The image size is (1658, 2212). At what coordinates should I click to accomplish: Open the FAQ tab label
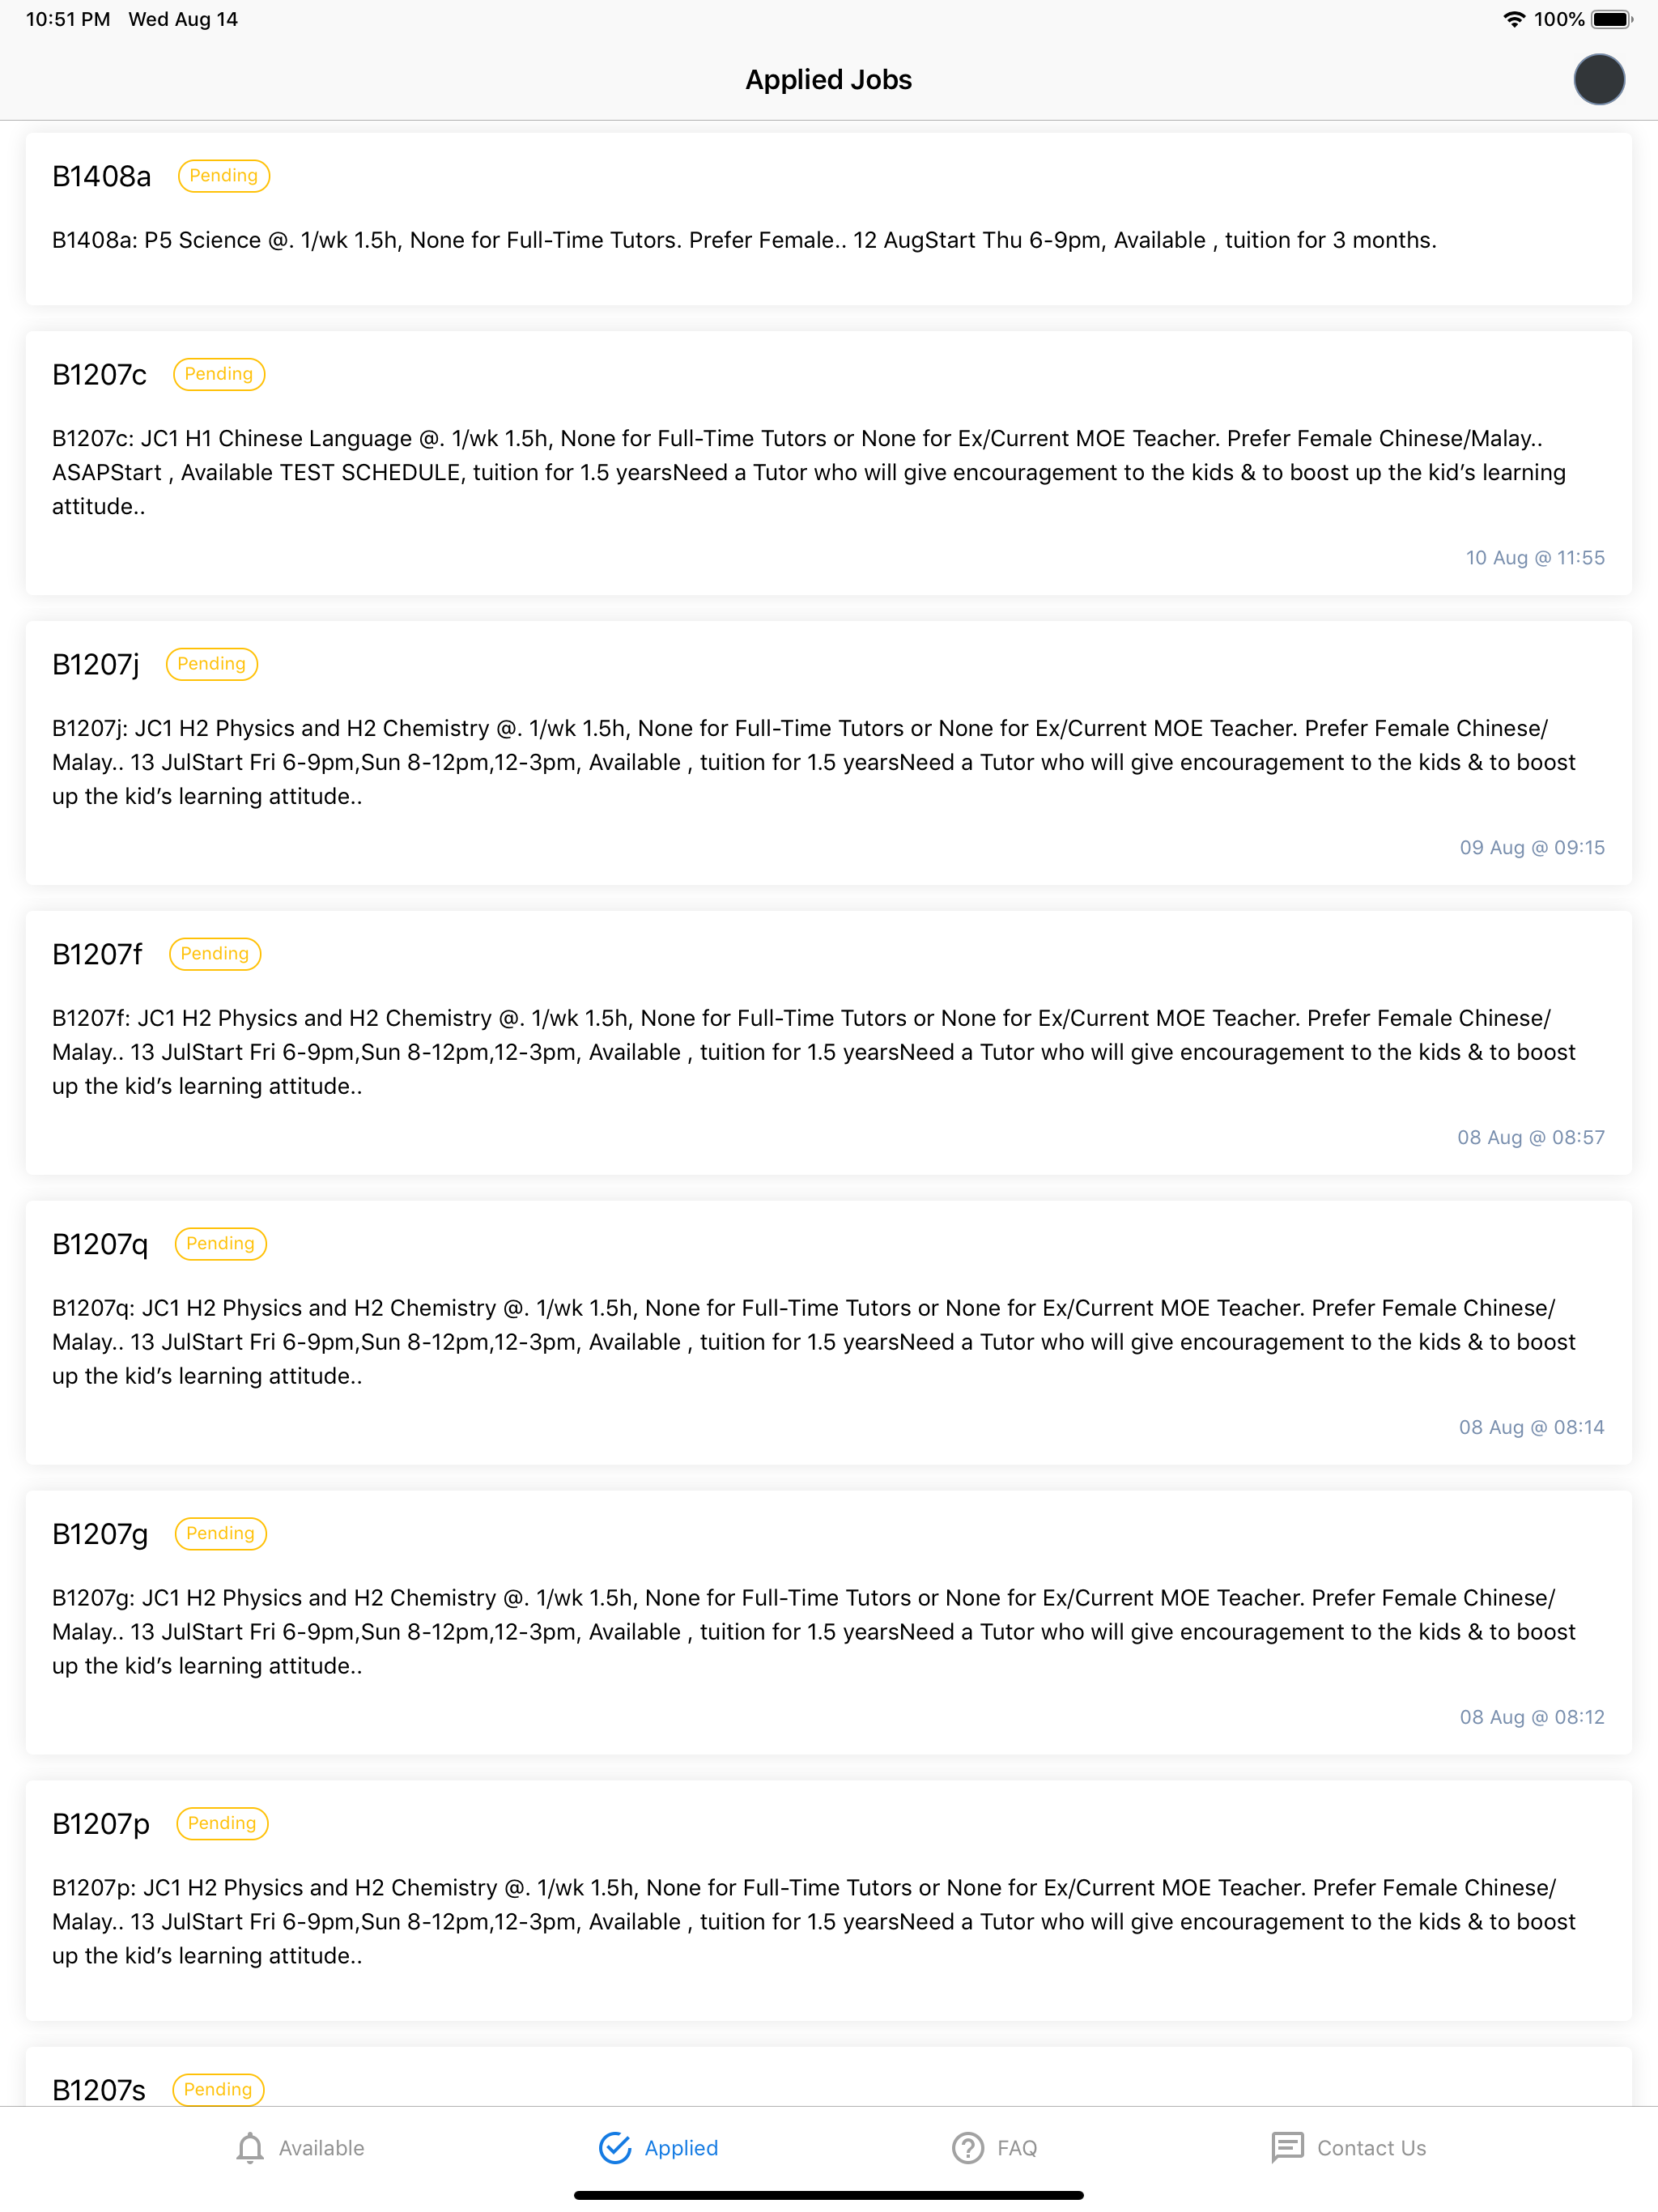[1017, 2147]
